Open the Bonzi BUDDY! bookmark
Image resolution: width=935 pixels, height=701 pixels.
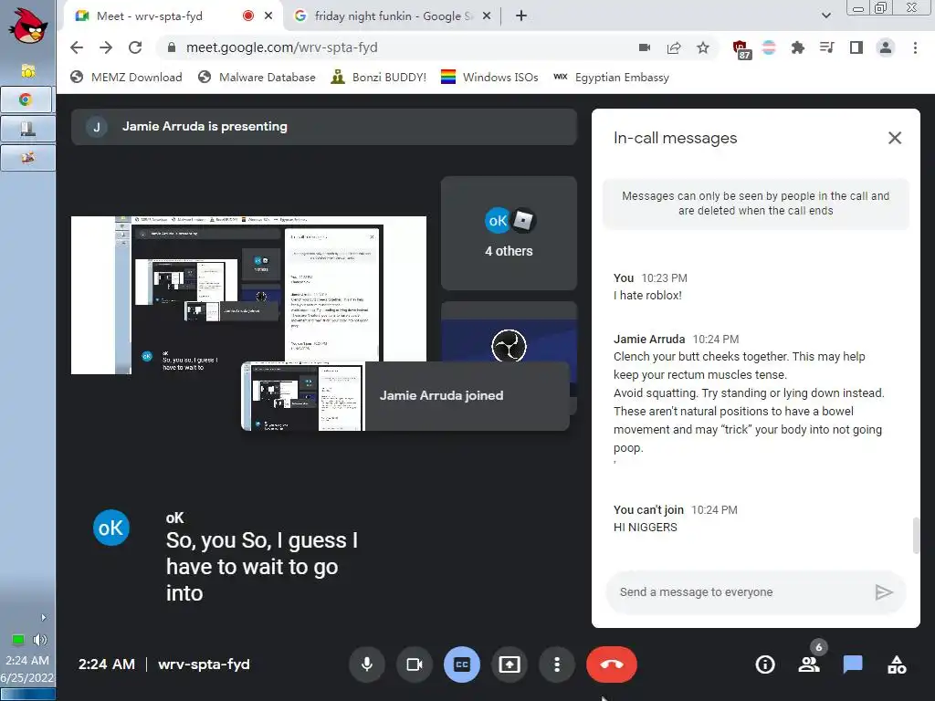pos(378,77)
